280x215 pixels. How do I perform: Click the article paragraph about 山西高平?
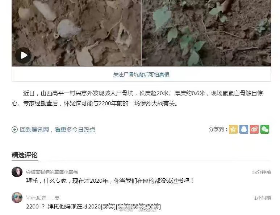click(137, 98)
